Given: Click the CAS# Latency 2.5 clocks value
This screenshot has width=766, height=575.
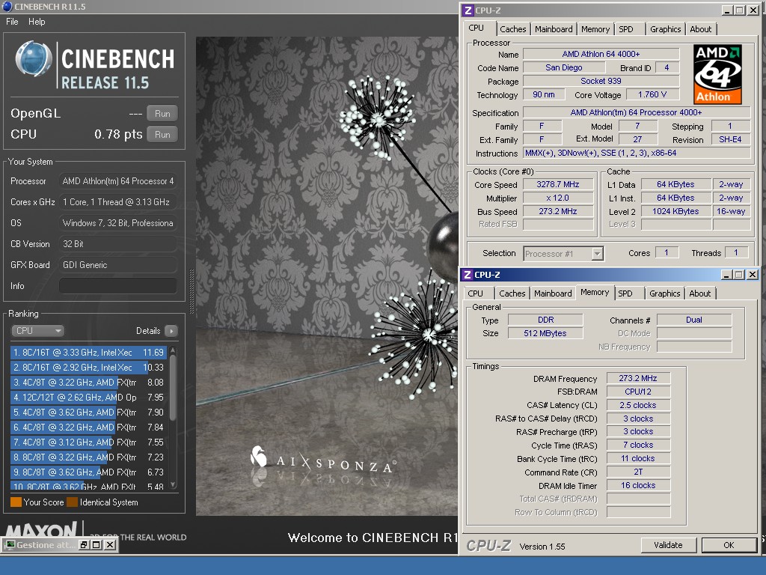Looking at the screenshot, I should click(x=638, y=405).
